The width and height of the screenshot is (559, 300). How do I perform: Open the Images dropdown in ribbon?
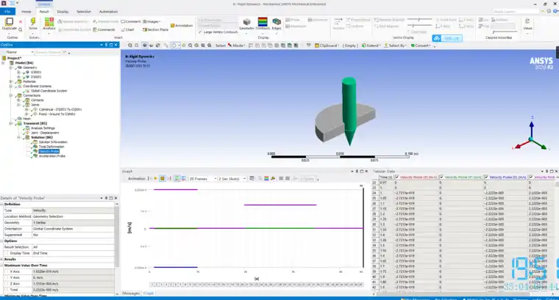[x=152, y=21]
